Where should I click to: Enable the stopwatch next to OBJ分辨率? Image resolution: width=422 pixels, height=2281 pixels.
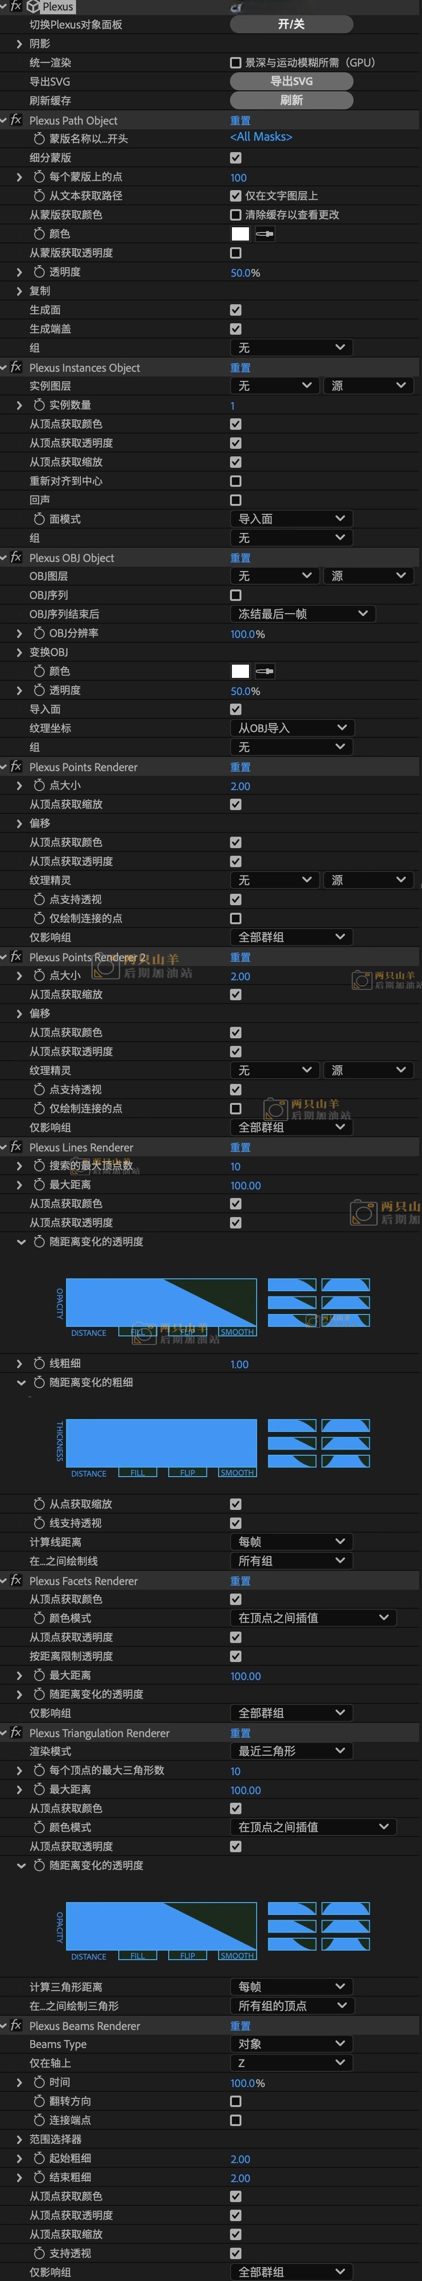point(39,633)
